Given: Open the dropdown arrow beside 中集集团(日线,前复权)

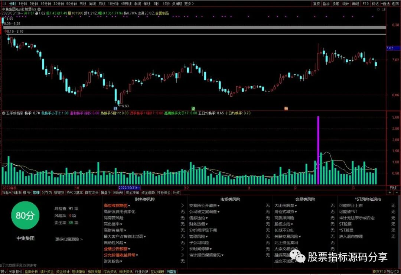Looking at the screenshot, I should pyautogui.click(x=39, y=9).
